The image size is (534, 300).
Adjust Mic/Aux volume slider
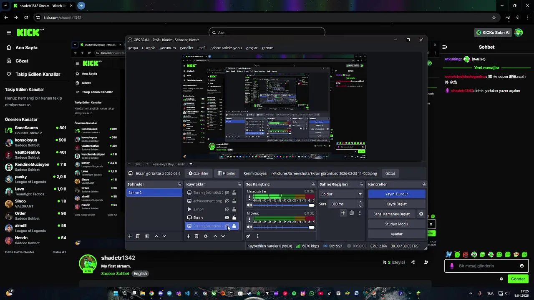pyautogui.click(x=284, y=227)
